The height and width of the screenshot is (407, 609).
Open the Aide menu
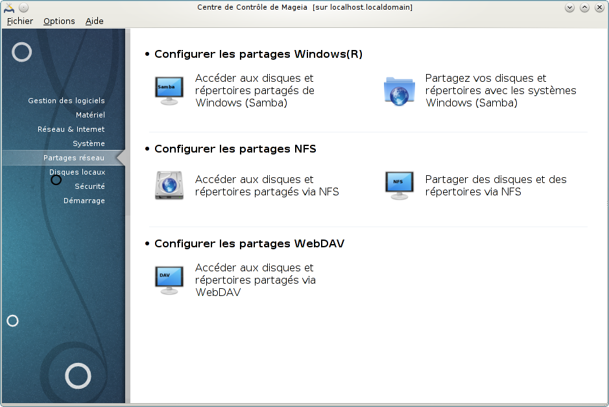tap(95, 21)
